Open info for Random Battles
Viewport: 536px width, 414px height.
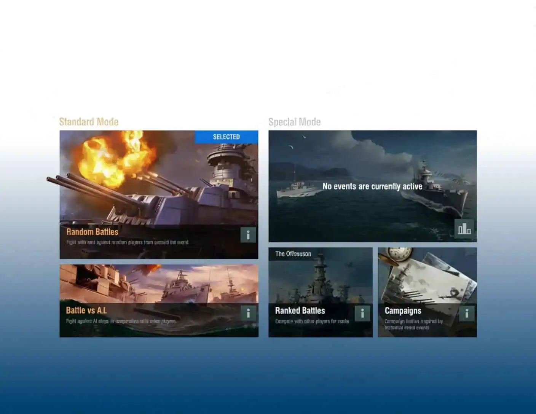click(248, 235)
